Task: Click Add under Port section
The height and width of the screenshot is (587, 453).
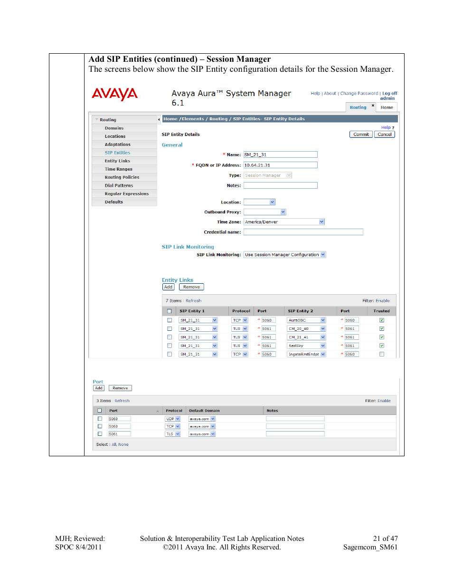Action: pyautogui.click(x=99, y=388)
